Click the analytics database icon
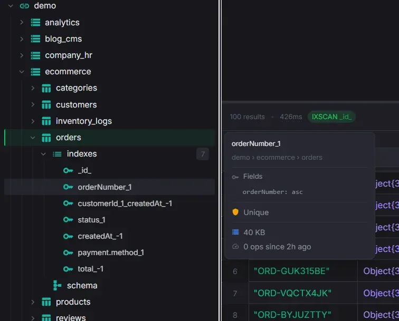Screen dimensions: 399x321 (35, 22)
